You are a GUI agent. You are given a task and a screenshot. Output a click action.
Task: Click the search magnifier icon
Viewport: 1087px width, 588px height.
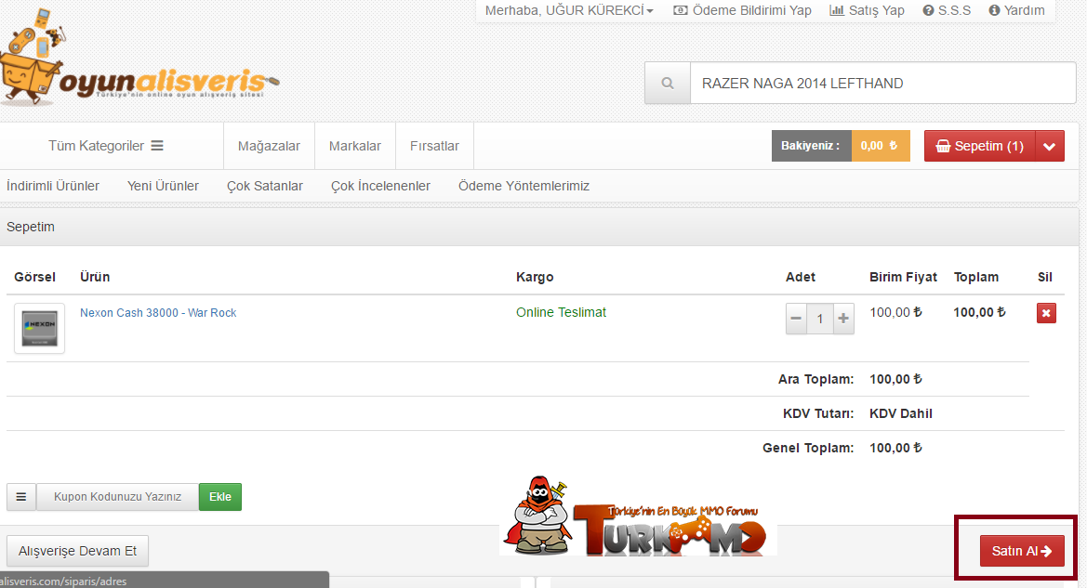point(668,83)
